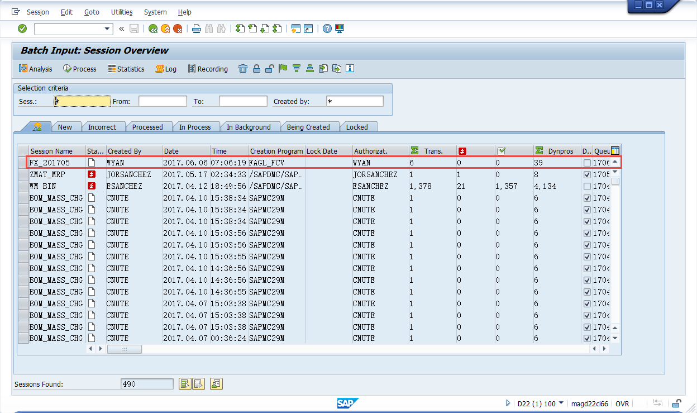
Task: Toggle the checkbox in the WM BIN row
Action: tap(586, 186)
